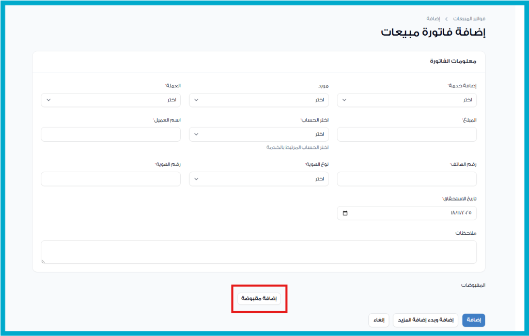529x336 pixels.
Task: Select the نوع الهوية ID type dropdown
Action: click(x=259, y=179)
